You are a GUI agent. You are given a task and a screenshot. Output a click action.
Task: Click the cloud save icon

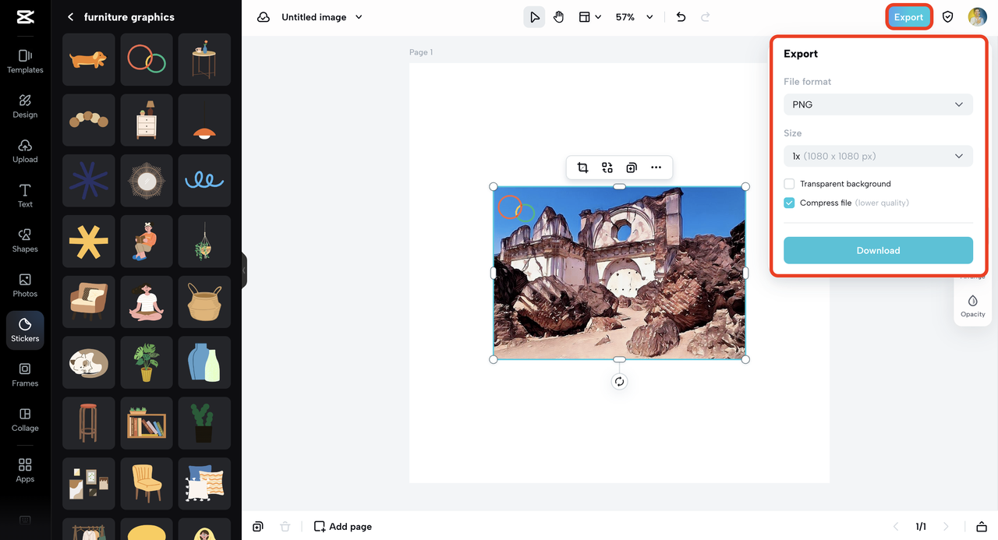click(x=264, y=17)
